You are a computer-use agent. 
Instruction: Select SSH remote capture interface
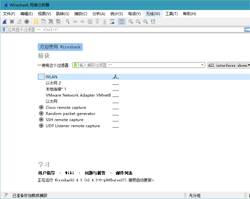tap(64, 120)
